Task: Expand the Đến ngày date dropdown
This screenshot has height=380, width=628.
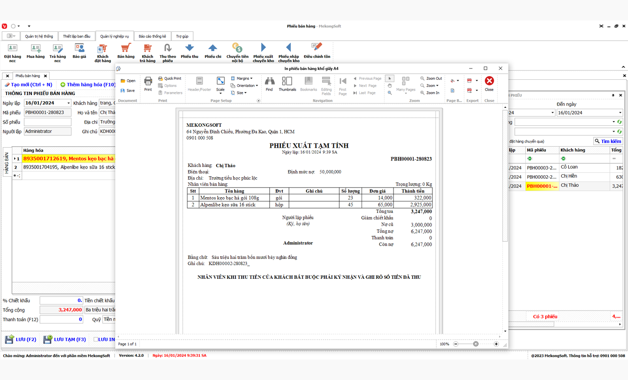Action: (620, 113)
